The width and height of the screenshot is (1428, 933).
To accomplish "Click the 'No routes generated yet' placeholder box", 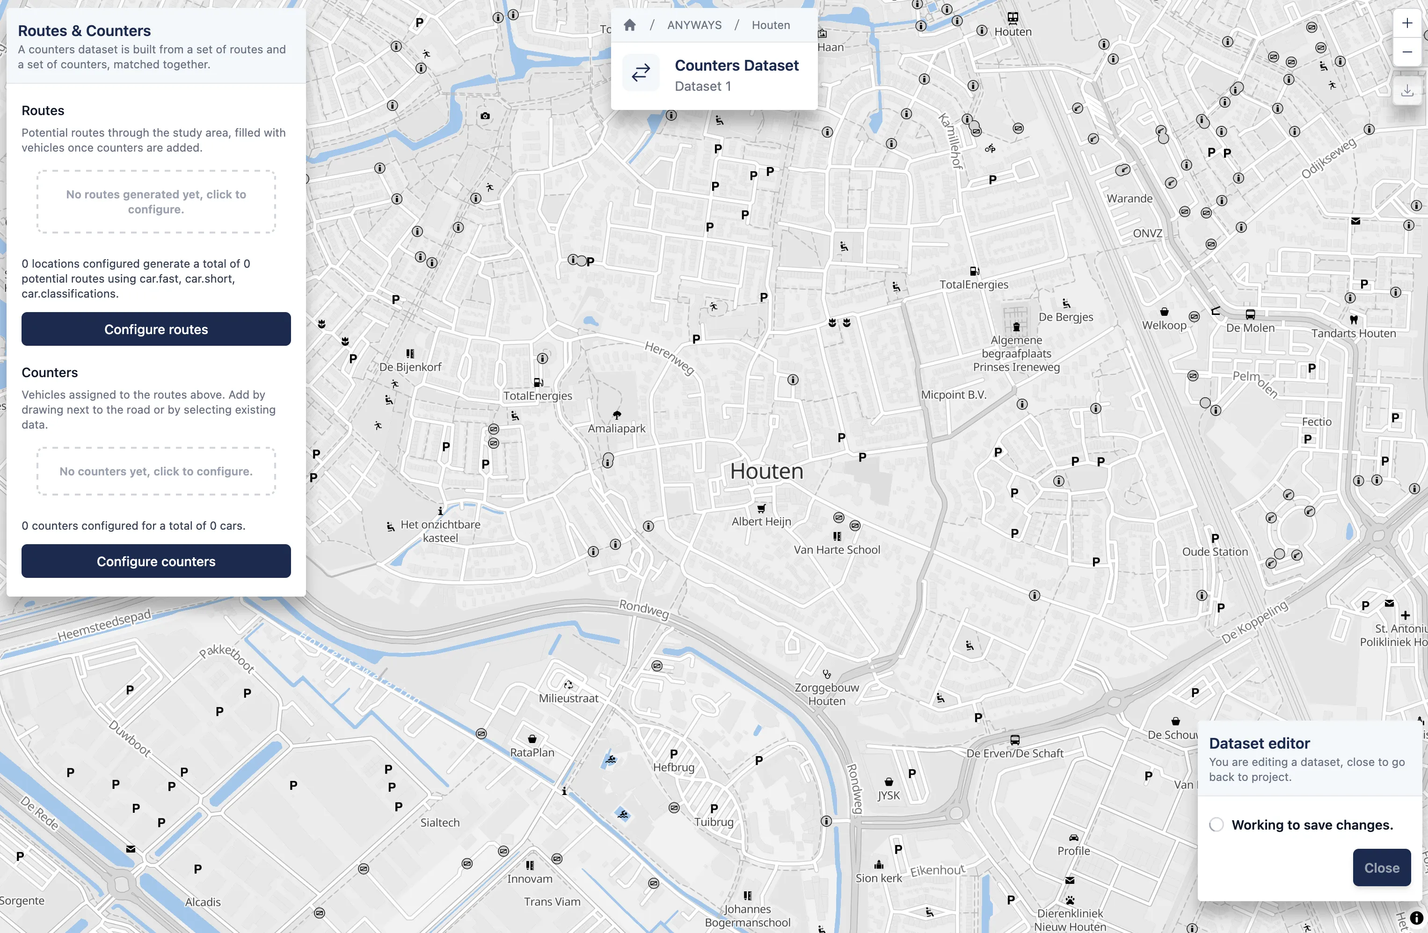I will 156,202.
